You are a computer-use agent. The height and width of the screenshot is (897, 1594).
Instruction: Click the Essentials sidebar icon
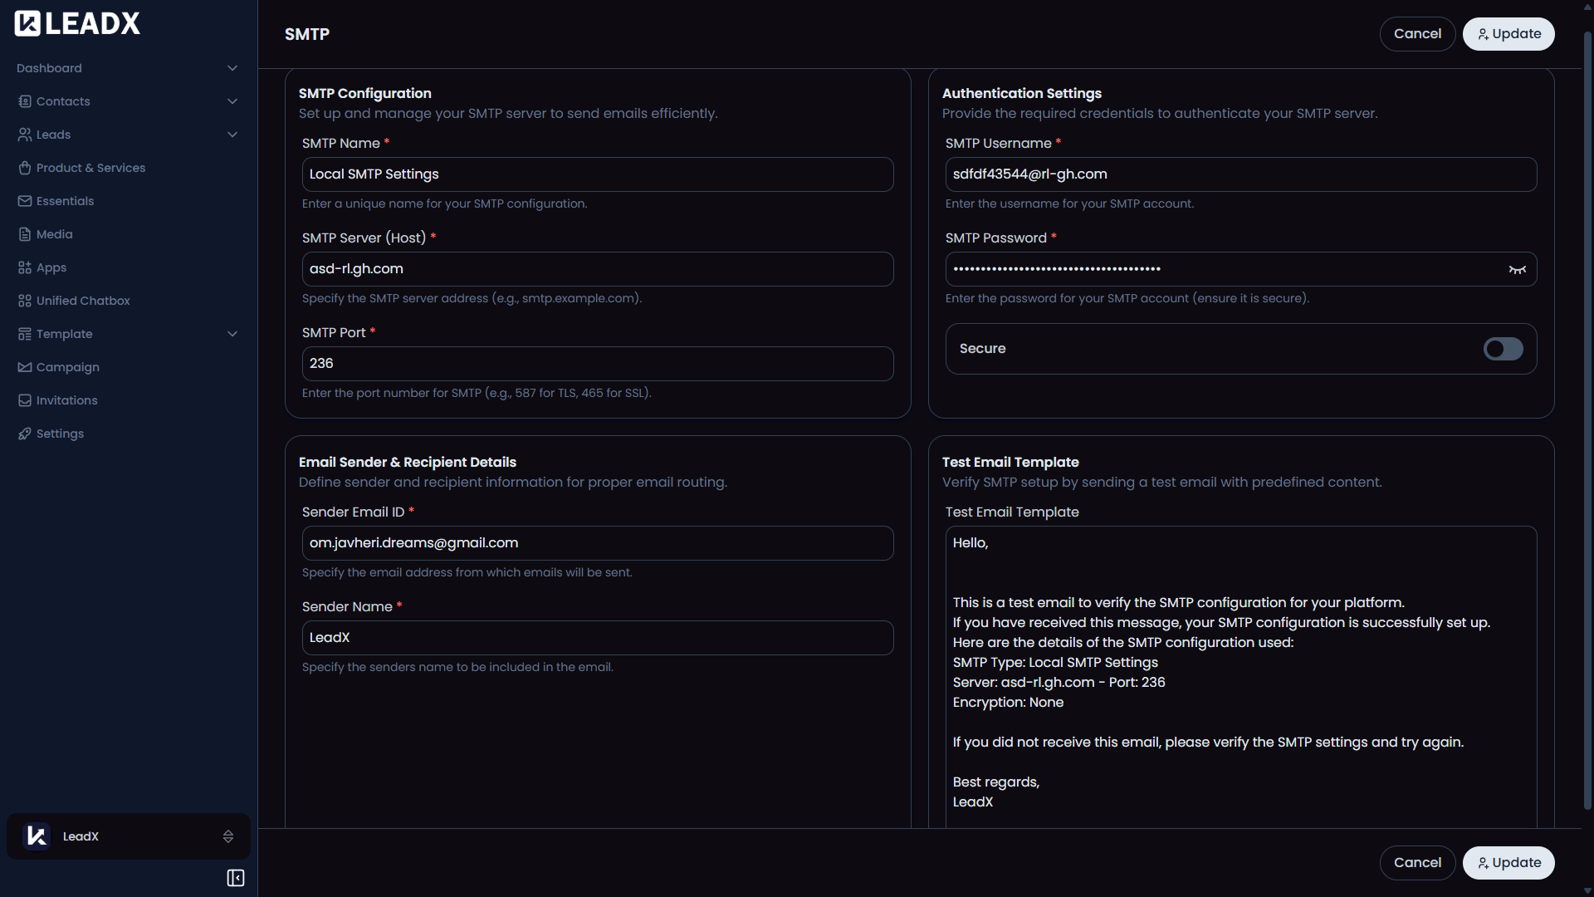(25, 201)
